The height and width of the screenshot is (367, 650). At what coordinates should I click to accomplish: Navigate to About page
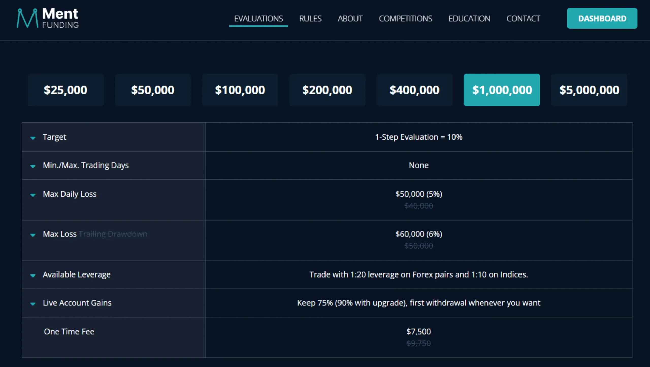[350, 19]
